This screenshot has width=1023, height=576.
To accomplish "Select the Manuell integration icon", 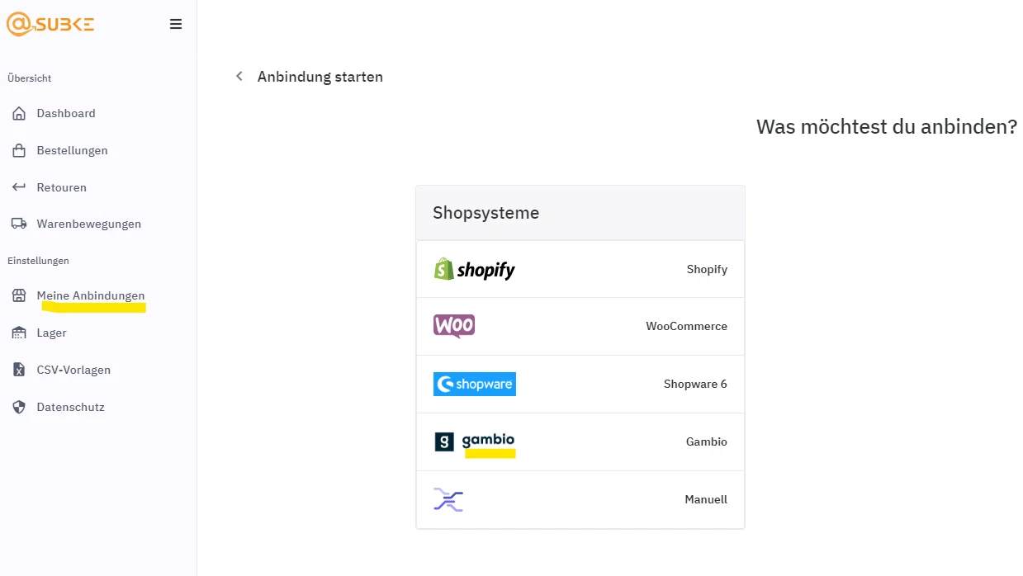I will [x=448, y=499].
